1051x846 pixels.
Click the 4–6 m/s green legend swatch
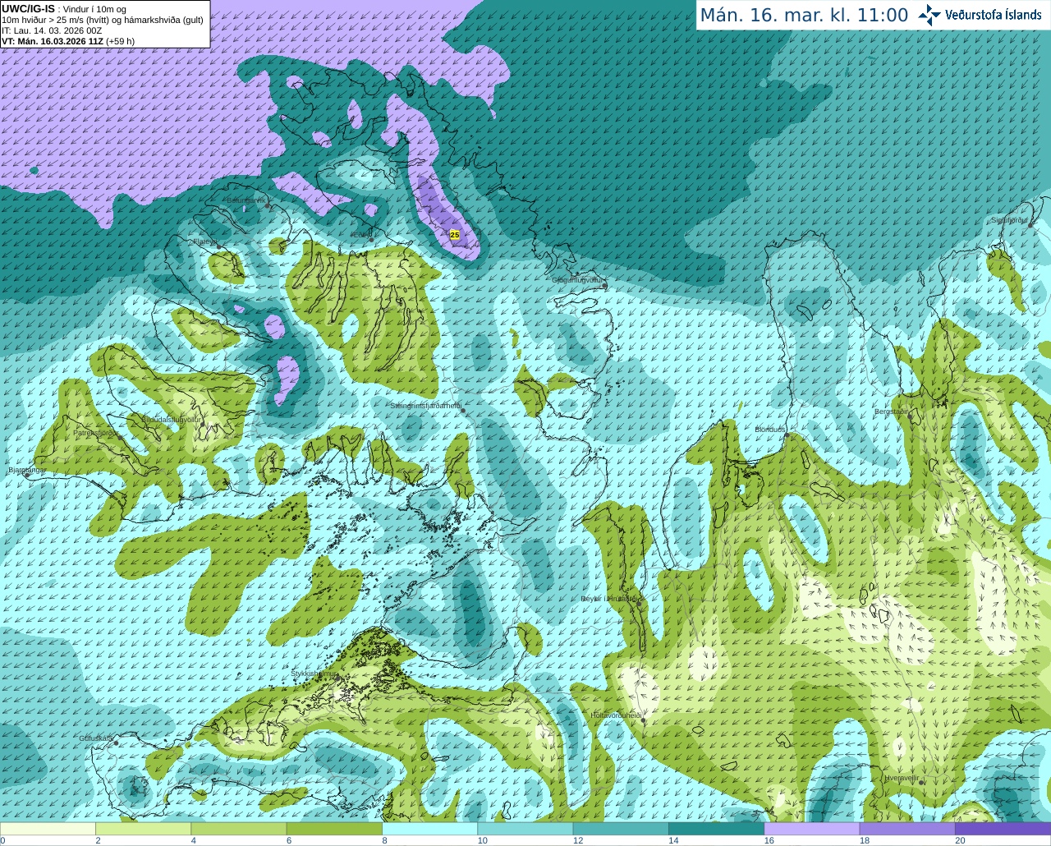[x=238, y=829]
